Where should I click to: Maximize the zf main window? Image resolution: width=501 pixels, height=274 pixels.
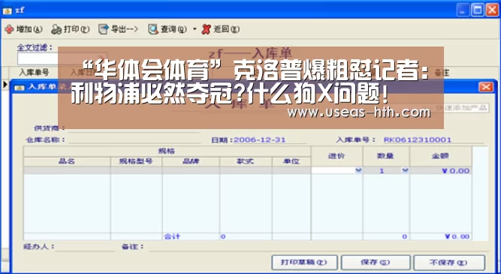(478, 11)
